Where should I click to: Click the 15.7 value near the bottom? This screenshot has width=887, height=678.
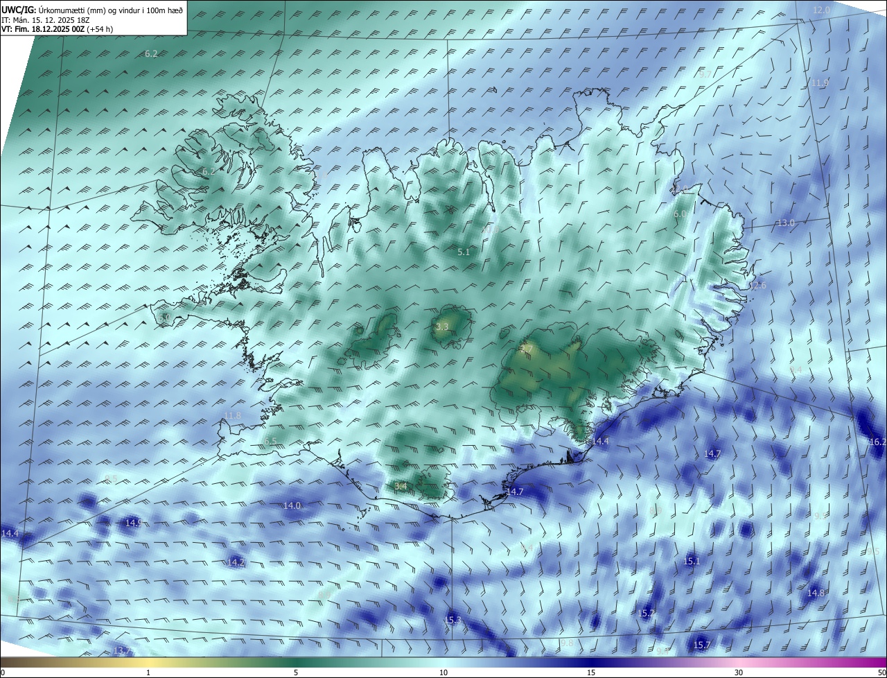pyautogui.click(x=702, y=645)
